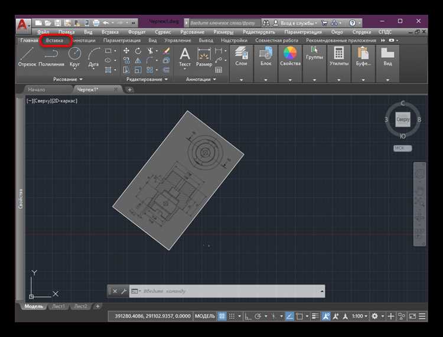Select the Дуга arc tool
The height and width of the screenshot is (337, 443).
click(93, 57)
